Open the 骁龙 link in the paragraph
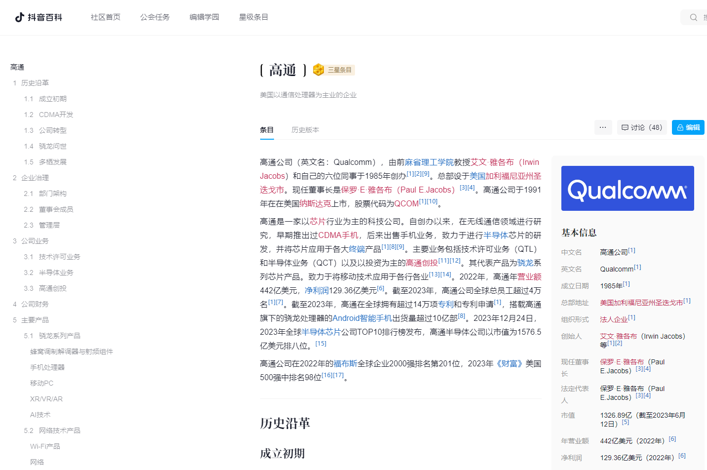 point(525,263)
